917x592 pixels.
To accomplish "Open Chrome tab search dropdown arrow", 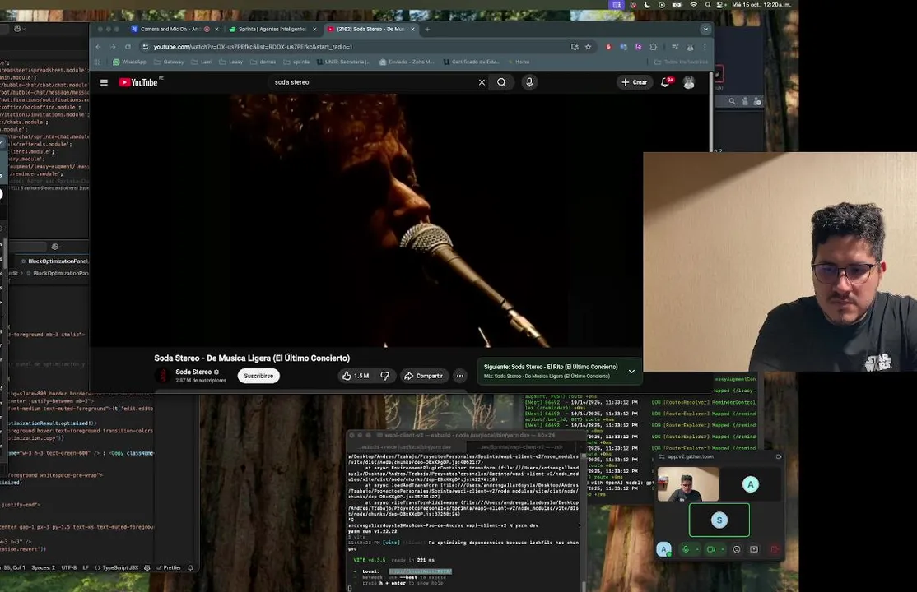I will click(x=705, y=29).
